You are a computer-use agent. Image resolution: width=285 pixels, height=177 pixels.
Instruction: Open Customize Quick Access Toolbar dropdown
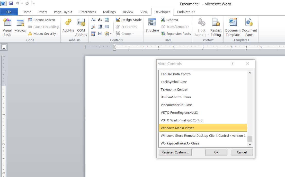point(34,3)
